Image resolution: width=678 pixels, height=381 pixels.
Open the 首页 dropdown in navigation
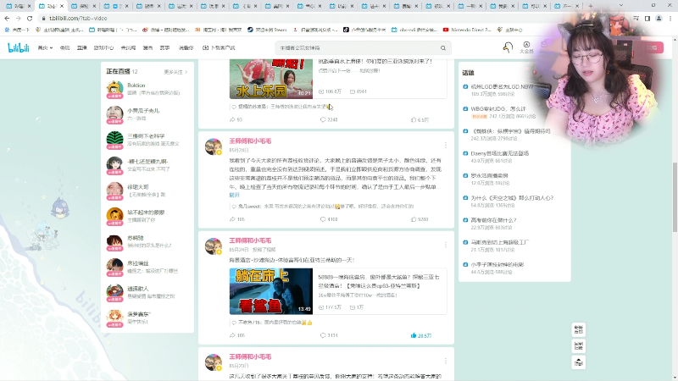pos(45,48)
